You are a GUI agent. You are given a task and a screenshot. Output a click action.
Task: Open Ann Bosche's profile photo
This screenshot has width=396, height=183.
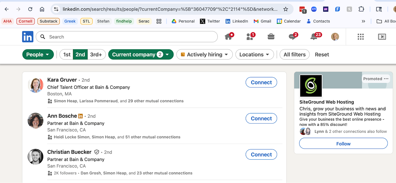click(x=36, y=121)
